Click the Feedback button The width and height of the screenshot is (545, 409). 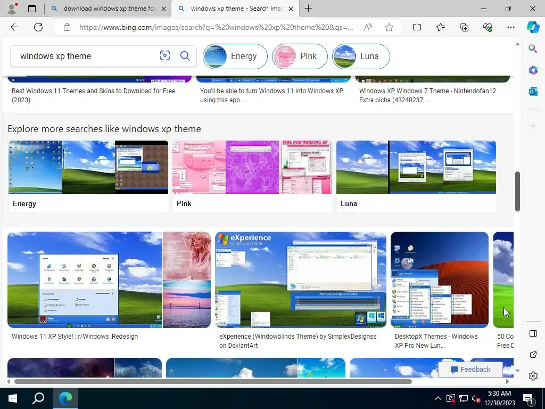(470, 370)
